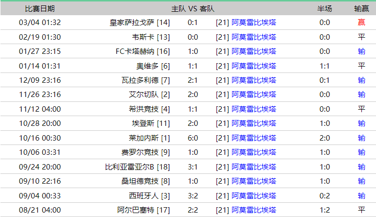Select home team 比利亚雷亚尔B [18]
Screen dimensions: 376x217
(x=138, y=167)
